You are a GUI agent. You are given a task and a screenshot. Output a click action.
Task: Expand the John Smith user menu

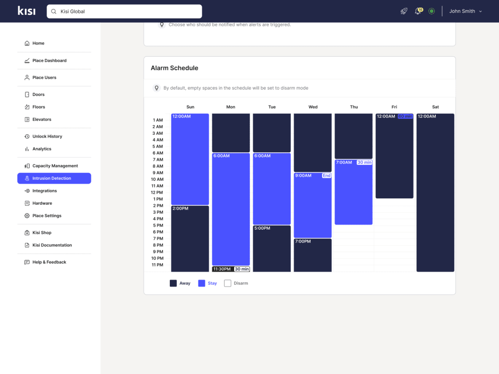tap(466, 11)
